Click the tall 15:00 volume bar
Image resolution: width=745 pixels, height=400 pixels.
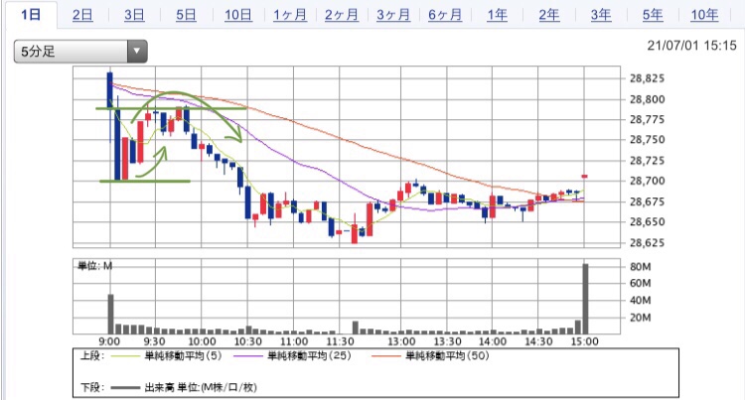coord(585,299)
